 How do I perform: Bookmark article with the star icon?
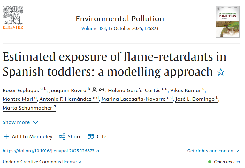[x=220, y=72]
